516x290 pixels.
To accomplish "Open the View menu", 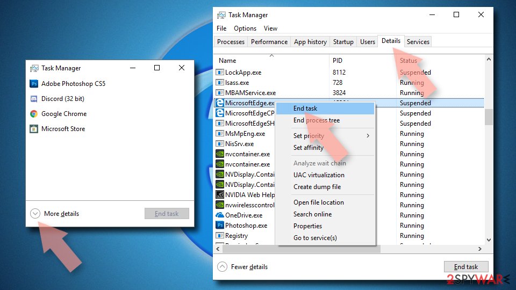I will point(270,28).
